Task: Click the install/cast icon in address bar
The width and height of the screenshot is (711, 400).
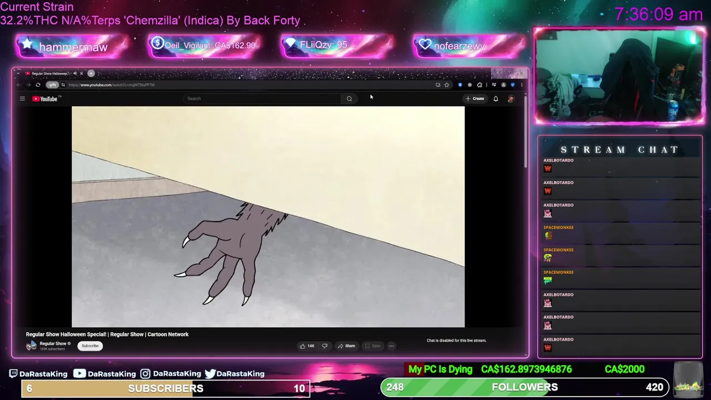Action: [438, 85]
